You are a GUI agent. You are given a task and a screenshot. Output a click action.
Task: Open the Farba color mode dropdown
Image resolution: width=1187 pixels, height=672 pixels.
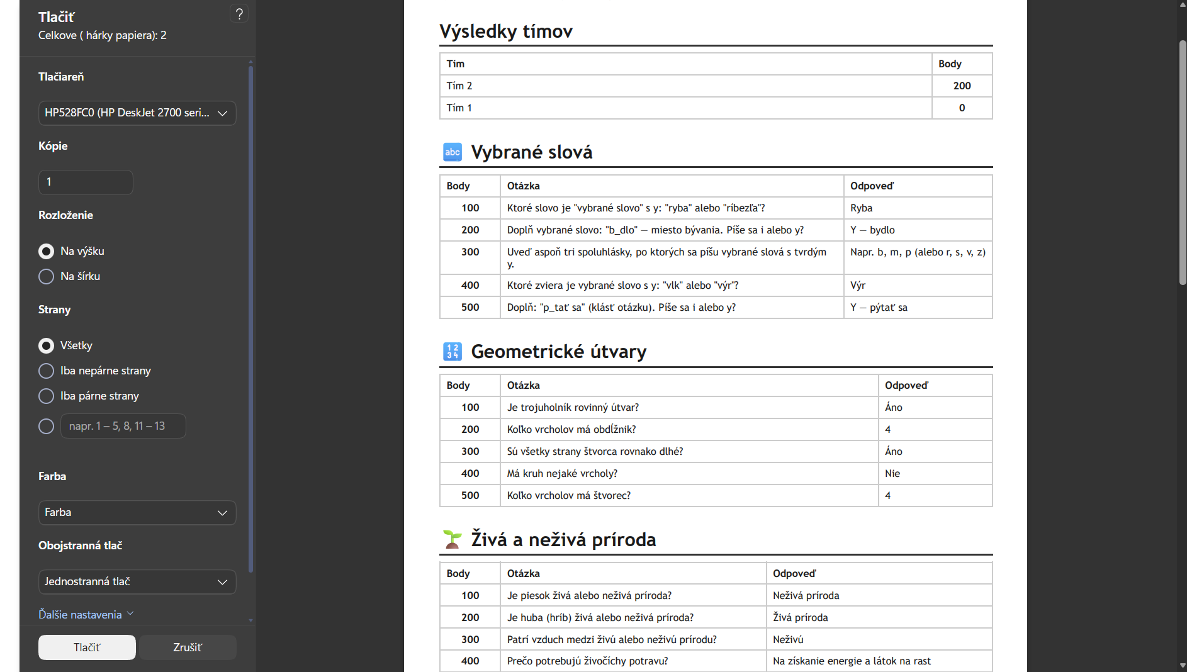click(137, 513)
